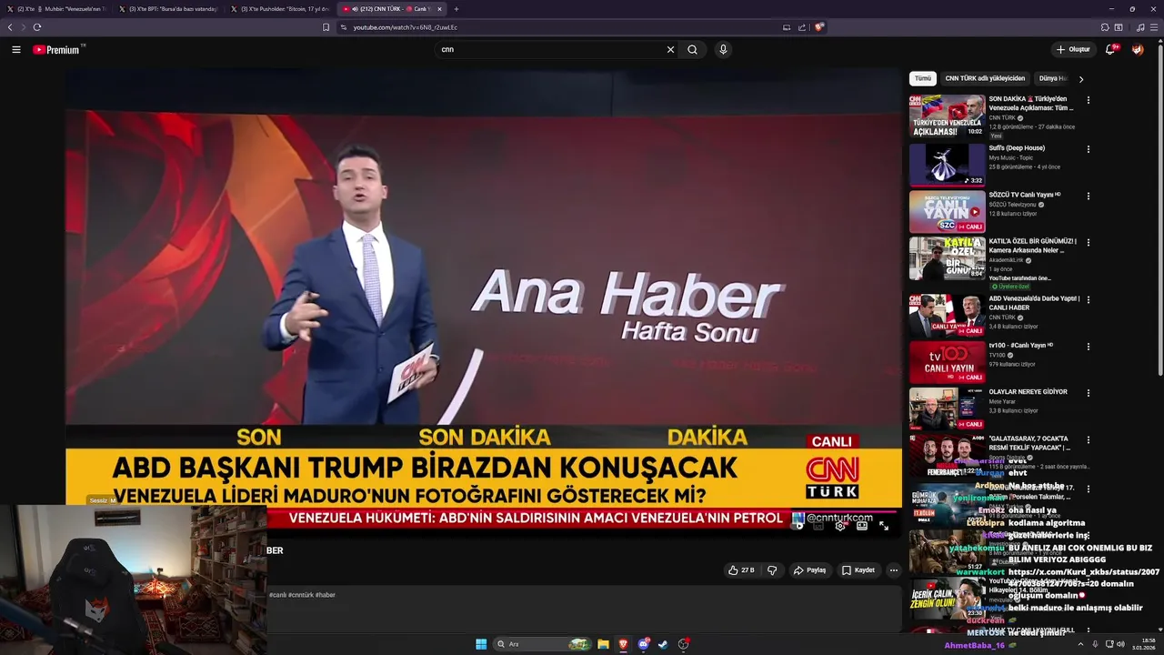1164x655 pixels.
Task: Open YouTube notifications bell
Action: [1110, 49]
